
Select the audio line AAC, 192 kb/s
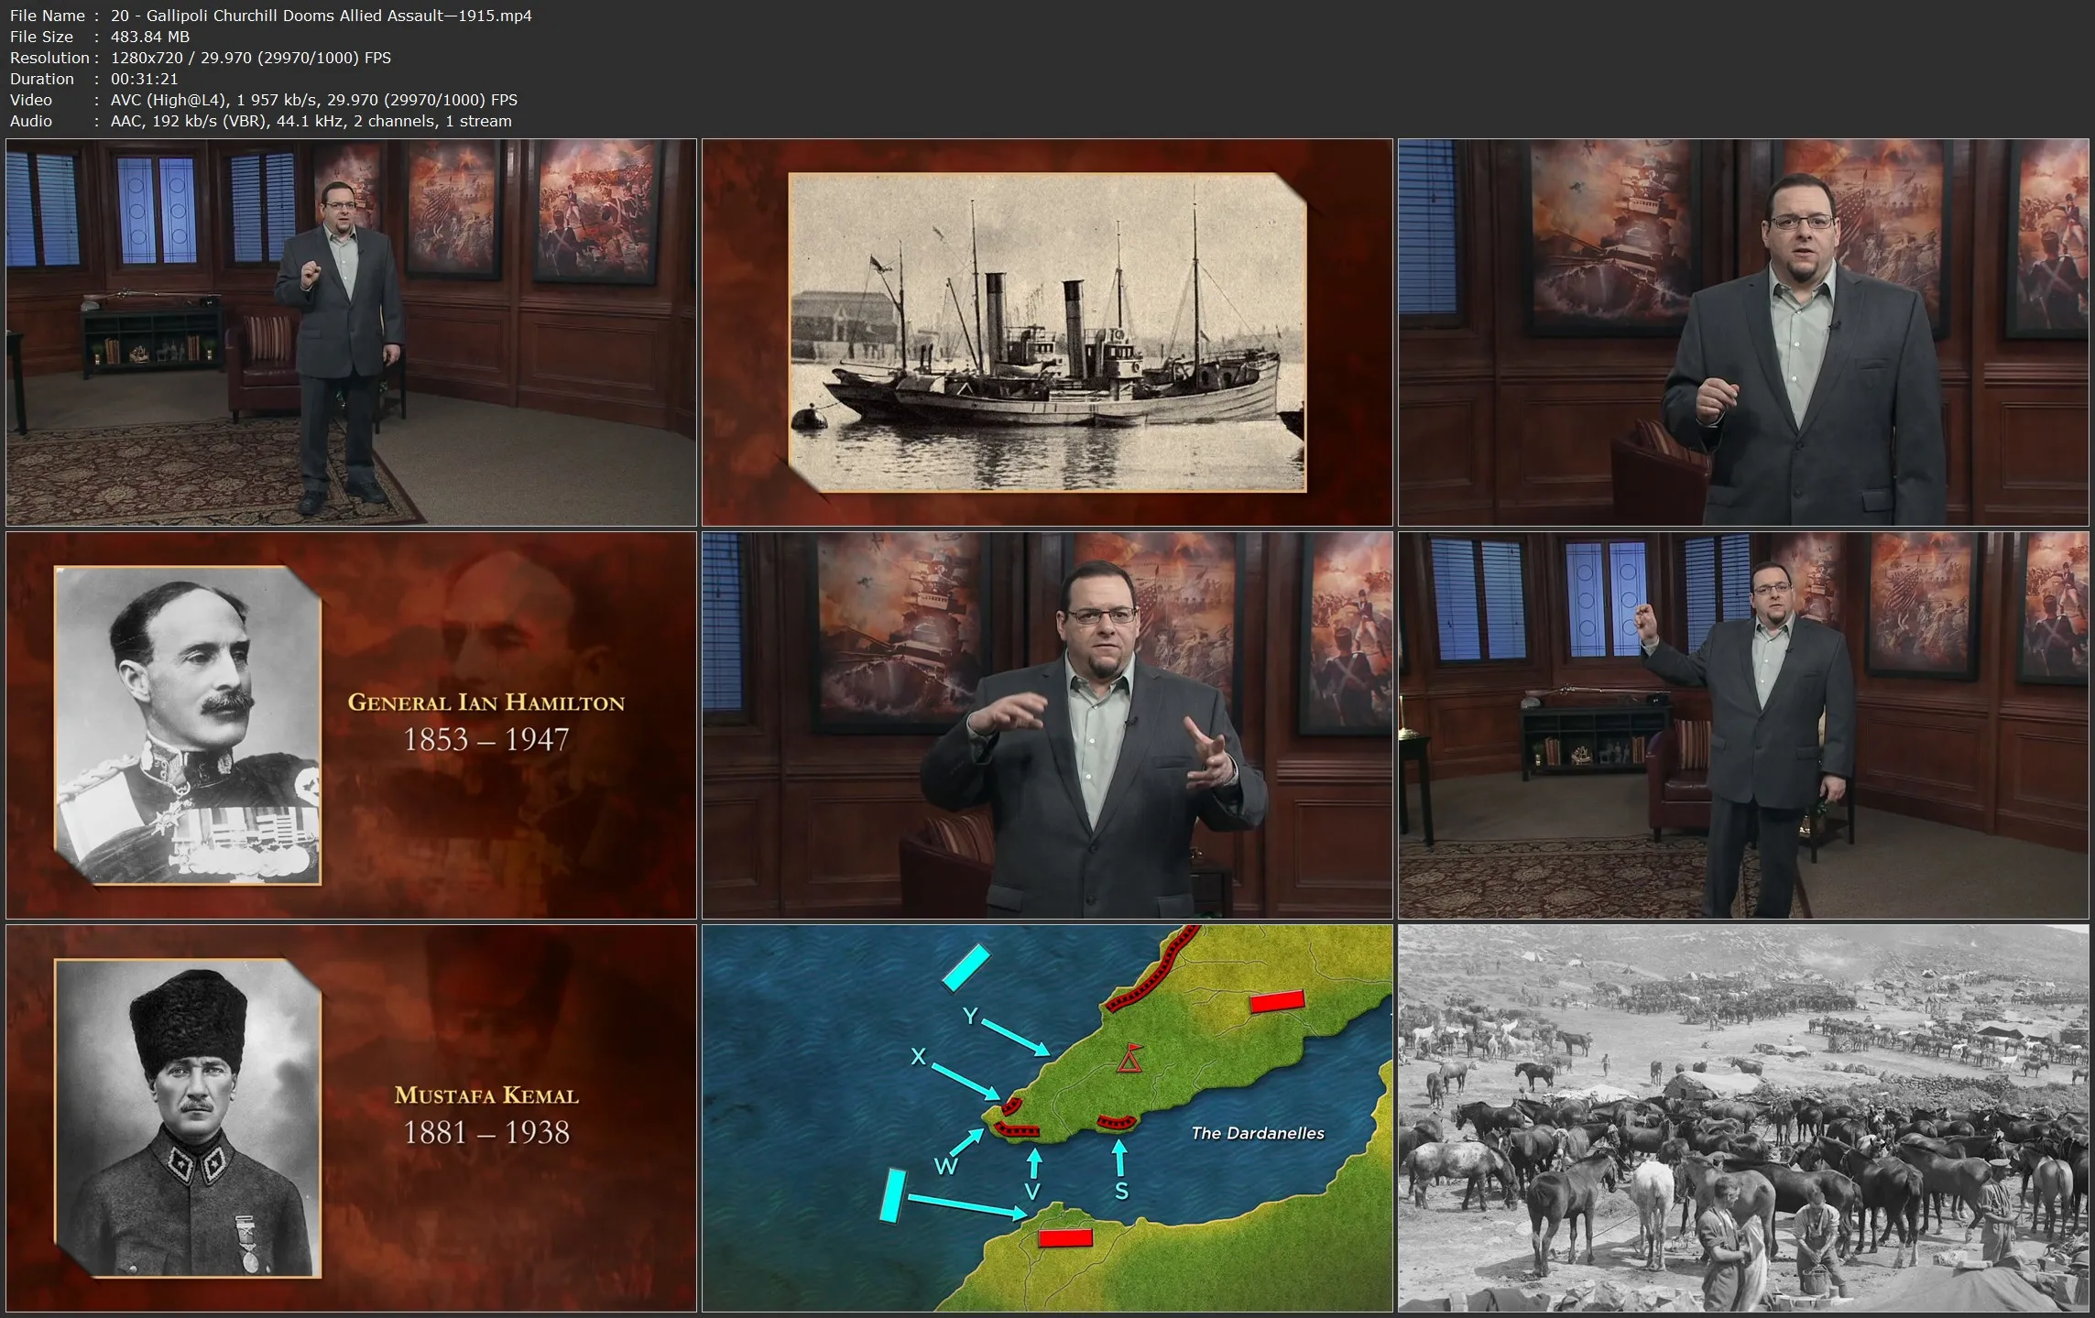click(x=311, y=121)
